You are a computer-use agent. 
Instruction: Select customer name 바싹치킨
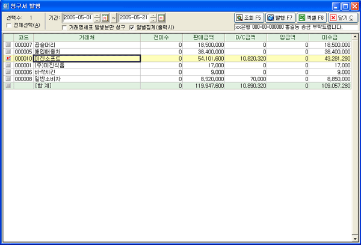[45, 72]
